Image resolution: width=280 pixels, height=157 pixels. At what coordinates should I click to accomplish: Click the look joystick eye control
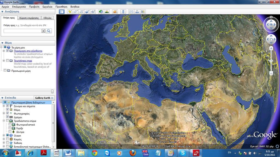pos(271,24)
